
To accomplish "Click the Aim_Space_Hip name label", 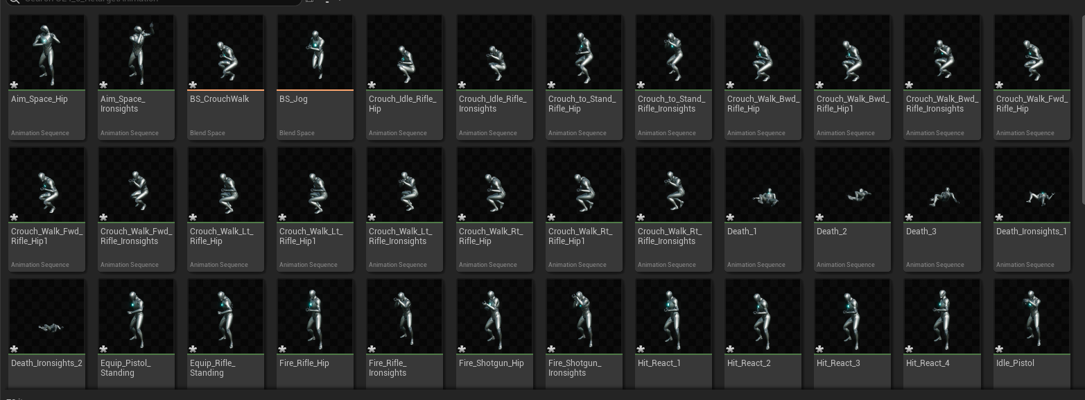I will [40, 99].
